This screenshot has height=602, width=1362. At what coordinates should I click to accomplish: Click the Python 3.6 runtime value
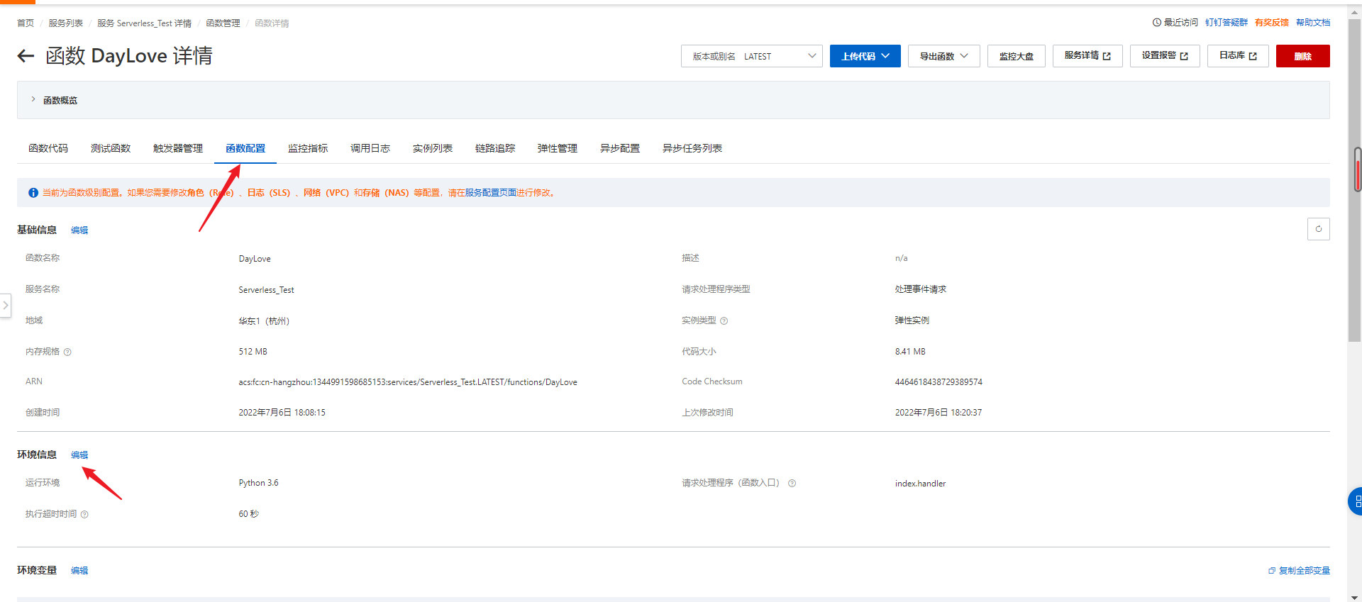pyautogui.click(x=258, y=483)
